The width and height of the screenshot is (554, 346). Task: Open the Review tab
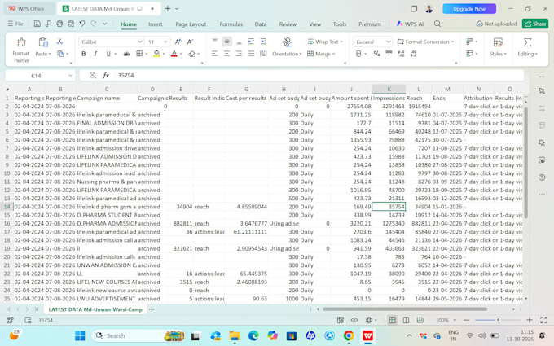288,24
